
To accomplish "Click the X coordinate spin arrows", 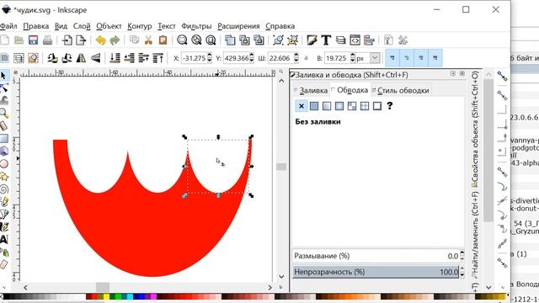I will [210, 58].
